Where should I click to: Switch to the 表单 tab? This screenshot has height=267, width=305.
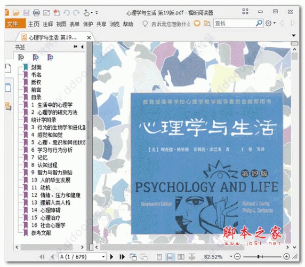click(75, 24)
